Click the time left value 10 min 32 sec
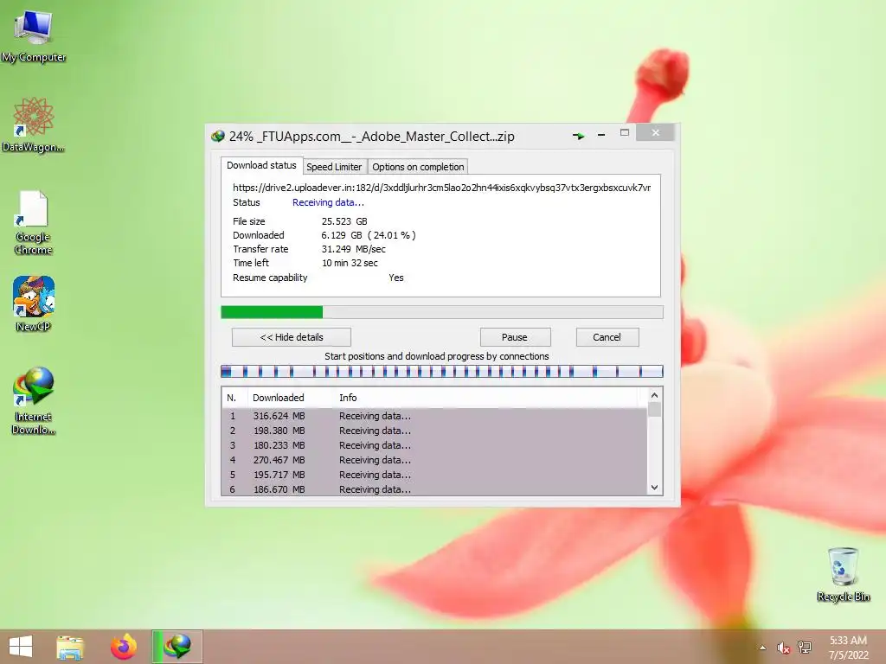The image size is (886, 664). tap(350, 263)
